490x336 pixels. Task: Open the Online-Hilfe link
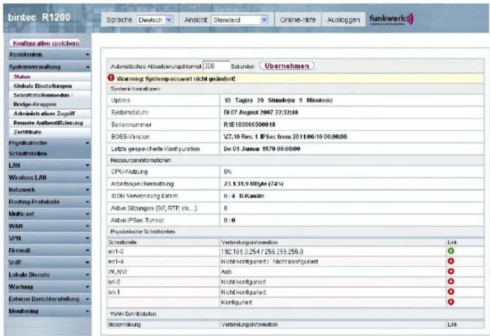(298, 20)
